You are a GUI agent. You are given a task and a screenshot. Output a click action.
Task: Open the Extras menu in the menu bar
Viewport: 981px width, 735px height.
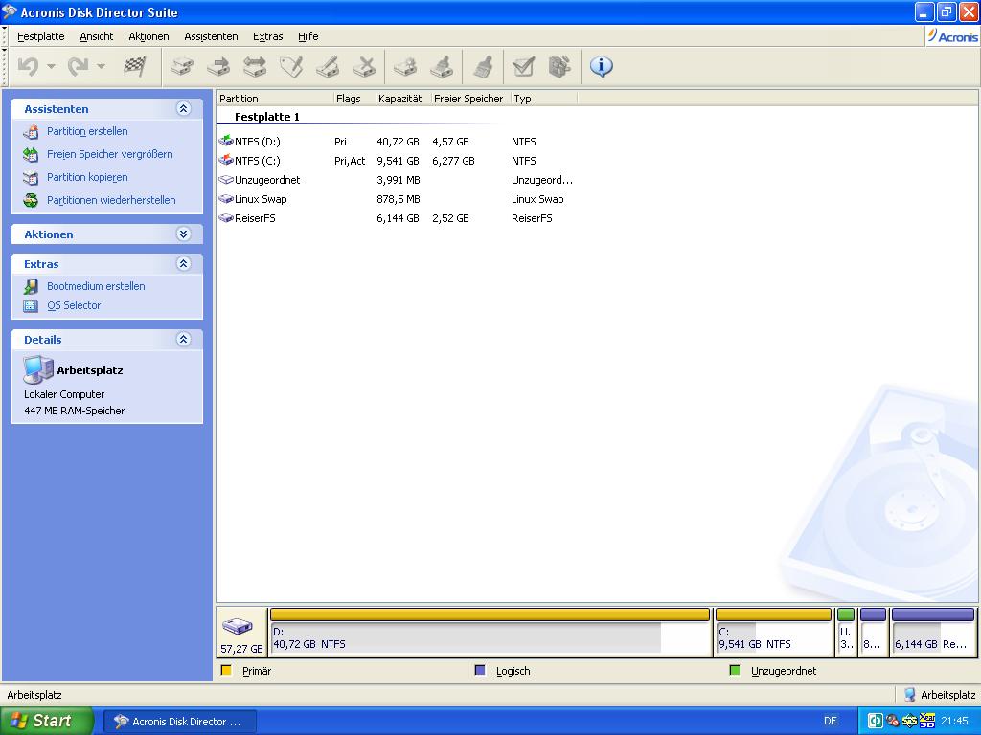click(x=268, y=36)
